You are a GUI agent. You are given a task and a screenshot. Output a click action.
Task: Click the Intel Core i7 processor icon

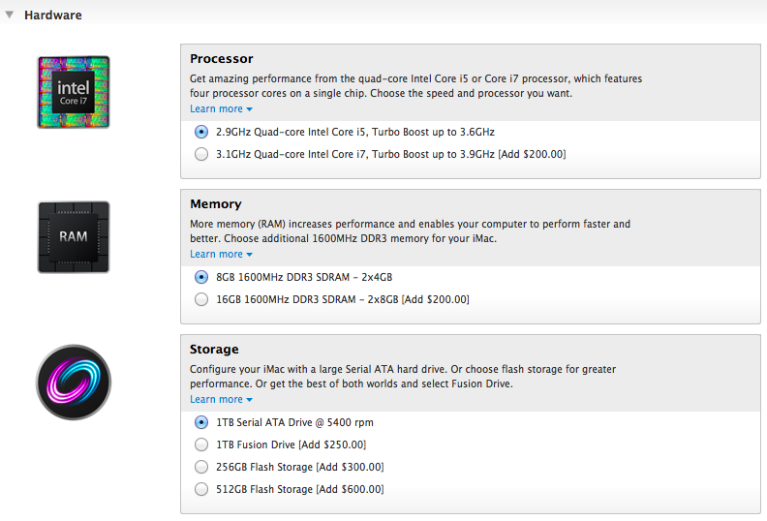(x=74, y=92)
